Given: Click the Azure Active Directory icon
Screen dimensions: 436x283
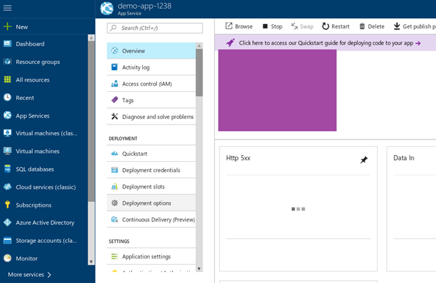Looking at the screenshot, I should (x=7, y=222).
